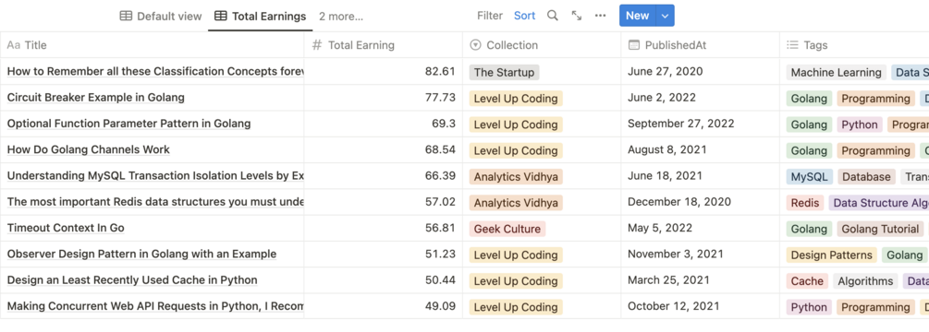
Task: Open 'Circuit Breaker Example in Golang' page
Action: (96, 98)
